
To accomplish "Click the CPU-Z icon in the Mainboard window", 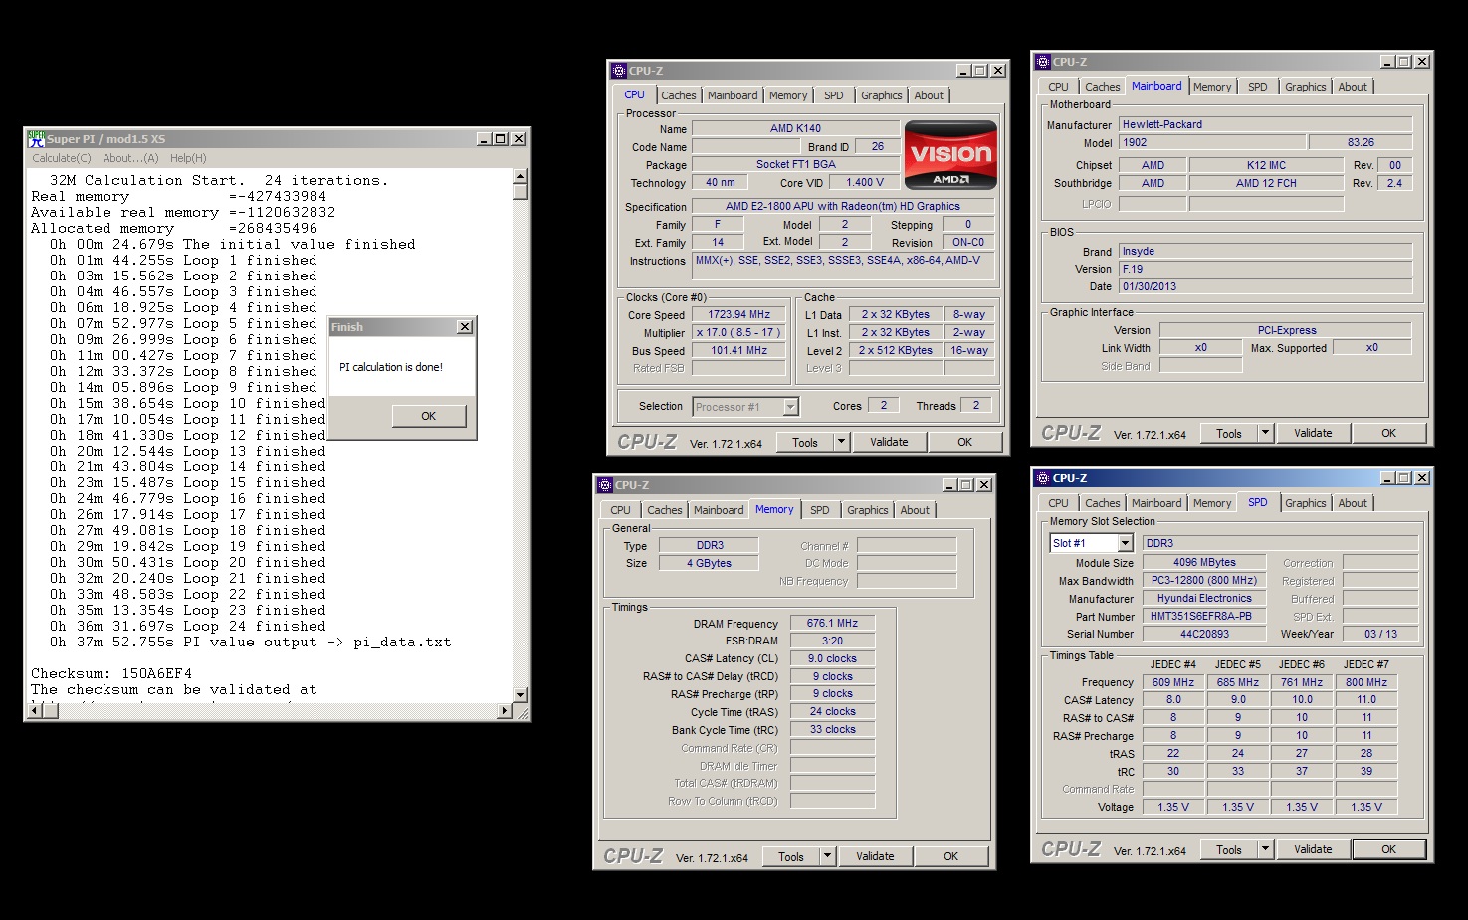I will click(x=1042, y=62).
